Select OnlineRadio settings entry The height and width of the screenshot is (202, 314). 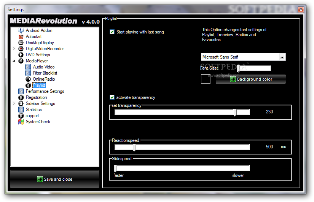(44, 79)
